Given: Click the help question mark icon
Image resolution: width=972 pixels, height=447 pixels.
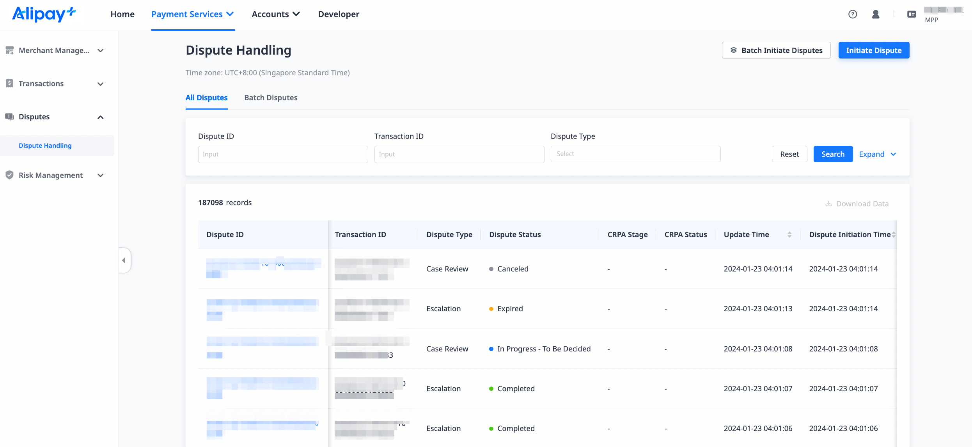Looking at the screenshot, I should 853,14.
